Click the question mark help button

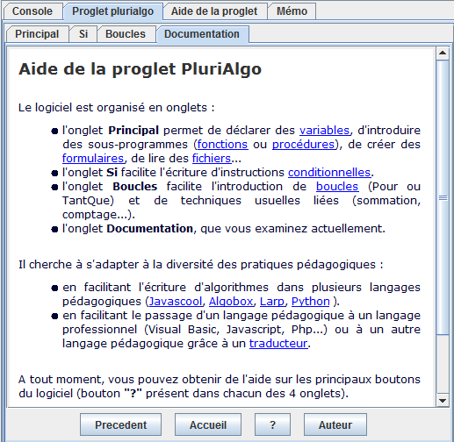[x=272, y=424]
